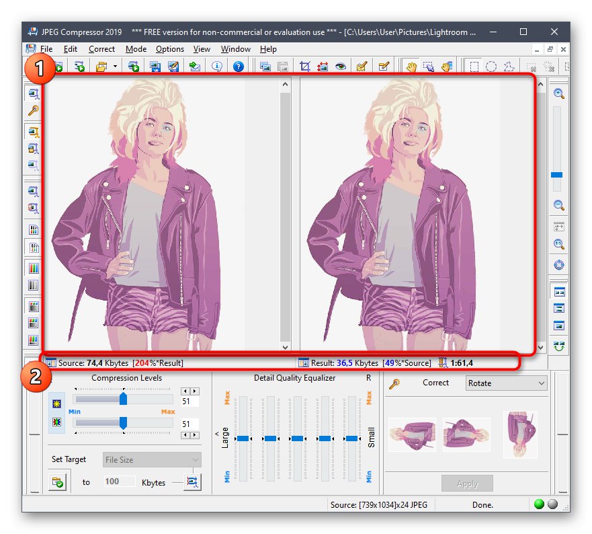Click the zoom in magnifier icon
The width and height of the screenshot is (592, 534).
(558, 94)
